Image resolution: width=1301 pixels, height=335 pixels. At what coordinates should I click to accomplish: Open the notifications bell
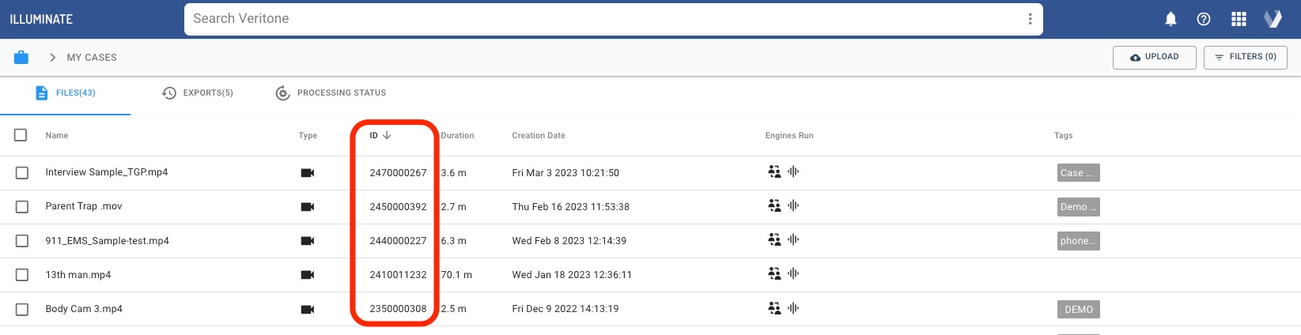1171,19
